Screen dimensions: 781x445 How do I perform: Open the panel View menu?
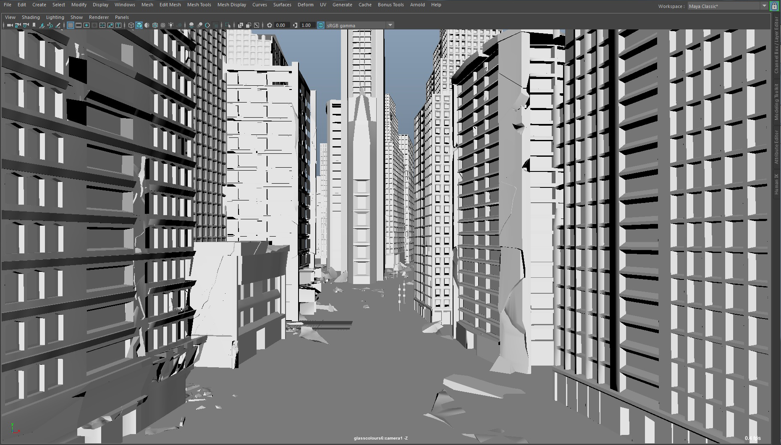pos(10,17)
